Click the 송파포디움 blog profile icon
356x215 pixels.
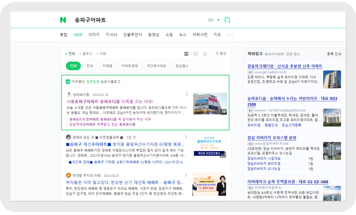tap(69, 95)
